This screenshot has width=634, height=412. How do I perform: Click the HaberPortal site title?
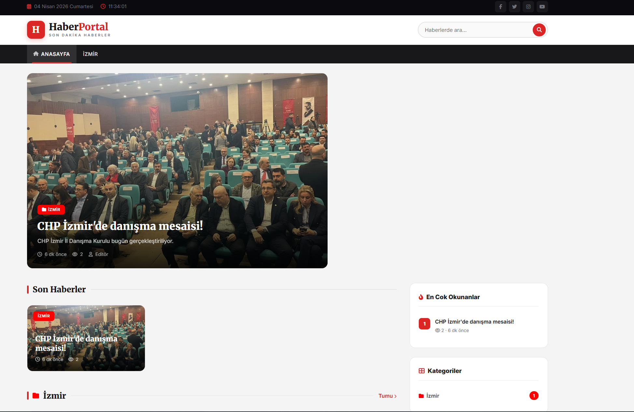click(78, 27)
